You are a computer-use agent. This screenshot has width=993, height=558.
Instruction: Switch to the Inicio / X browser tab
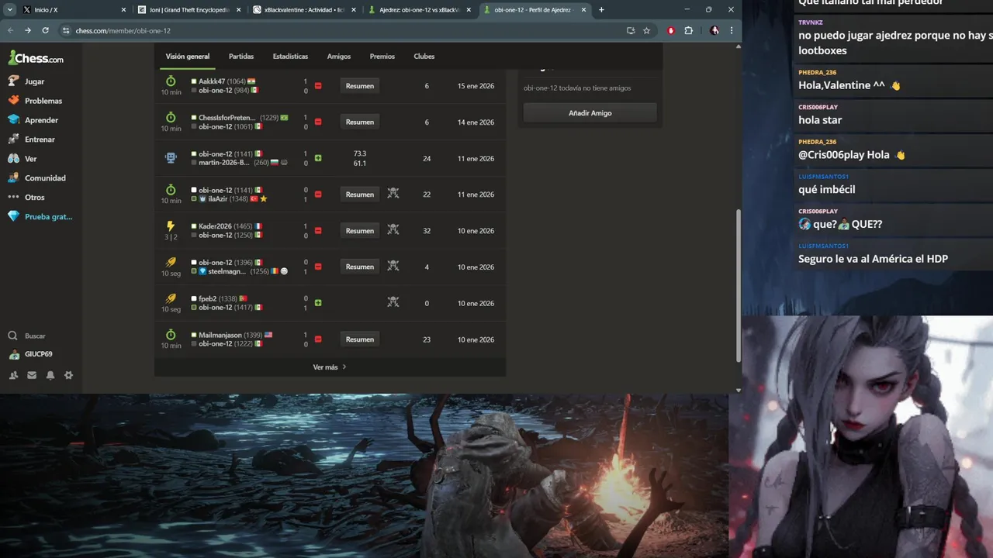(74, 9)
